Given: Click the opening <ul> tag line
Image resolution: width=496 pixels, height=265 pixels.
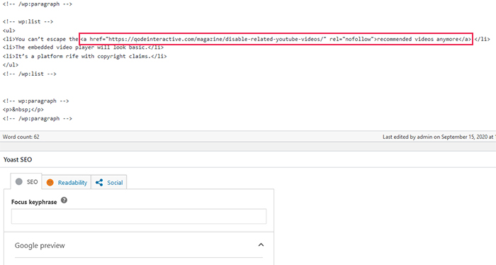Looking at the screenshot, I should (x=9, y=30).
